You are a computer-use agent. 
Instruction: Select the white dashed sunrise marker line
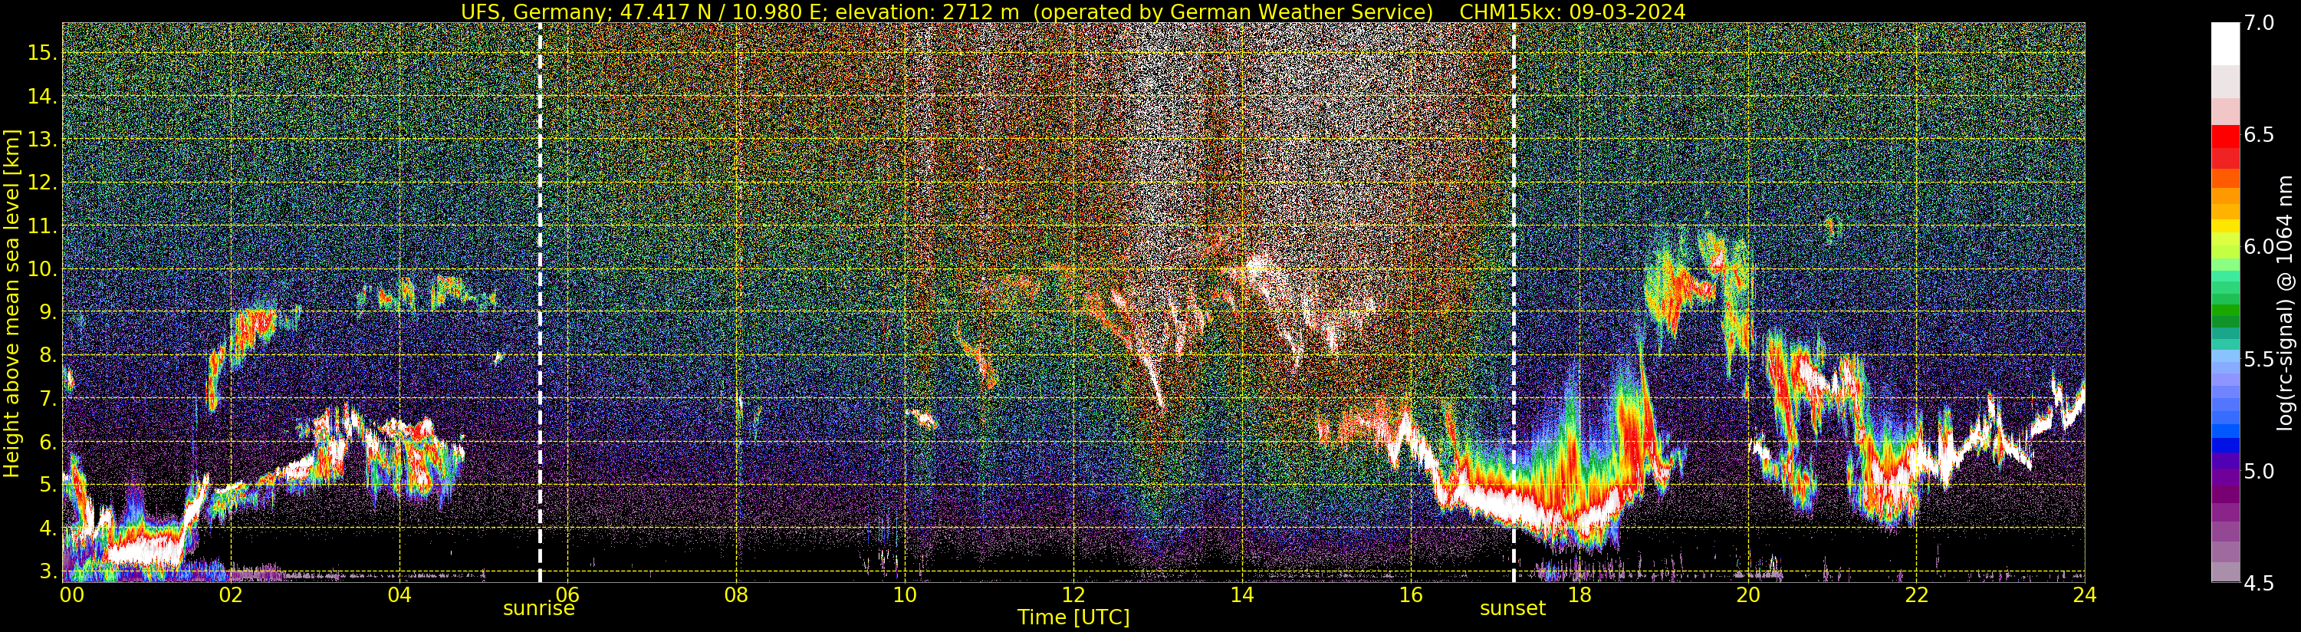(540, 302)
